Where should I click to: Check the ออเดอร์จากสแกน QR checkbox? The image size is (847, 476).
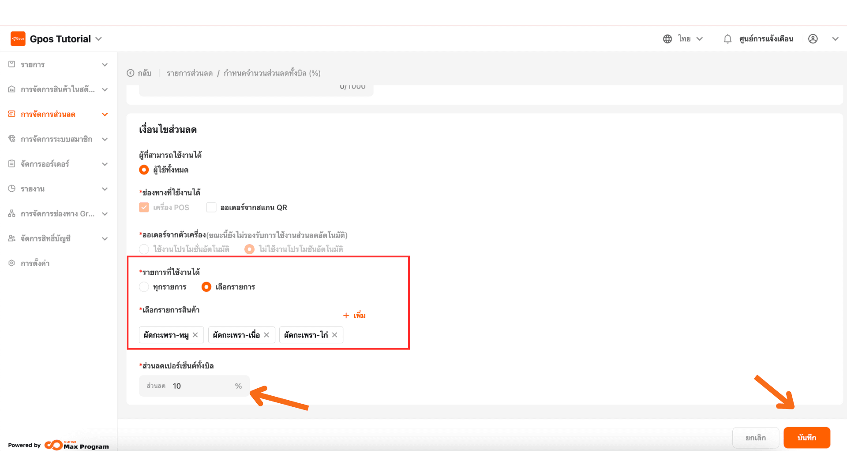(x=211, y=208)
